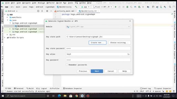This screenshot has width=177, height=99.
Task: Click the Make Project hammer icon
Action: coord(76,7)
